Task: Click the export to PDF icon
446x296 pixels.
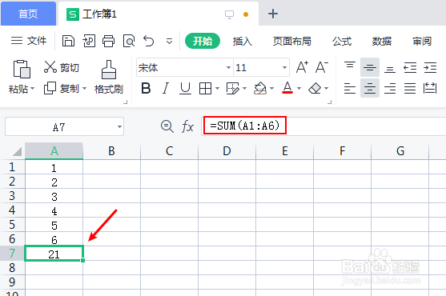Action: point(89,41)
